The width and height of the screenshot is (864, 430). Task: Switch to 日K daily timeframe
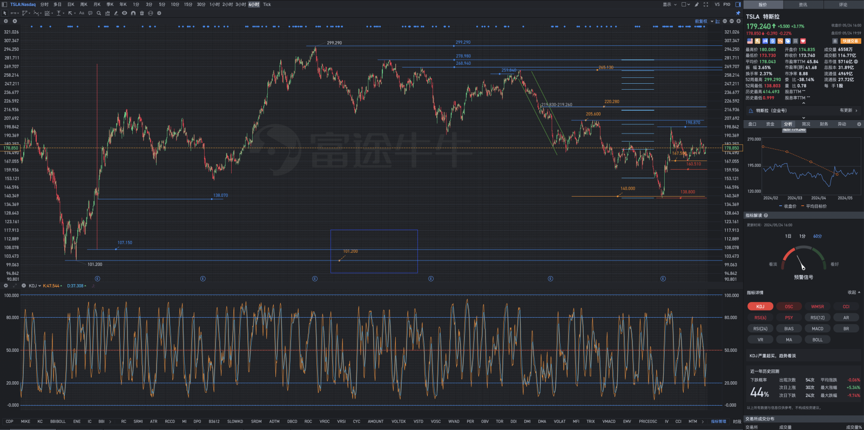coord(71,4)
